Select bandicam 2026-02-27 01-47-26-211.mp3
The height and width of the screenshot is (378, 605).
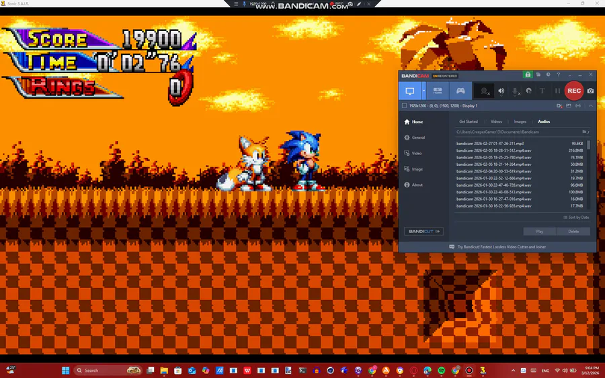point(520,143)
